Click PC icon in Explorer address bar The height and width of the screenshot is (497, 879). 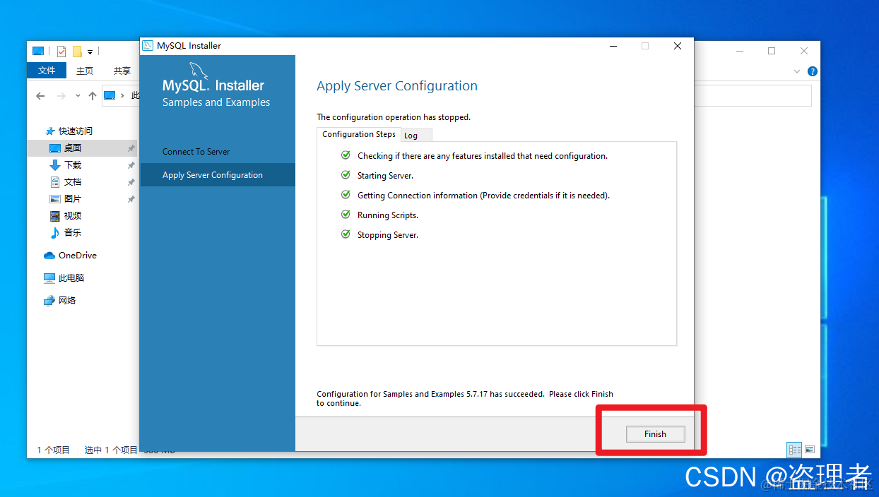pos(110,95)
